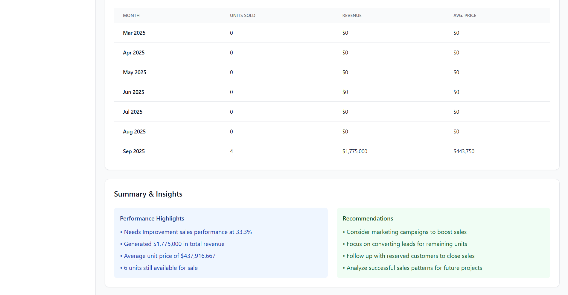Image resolution: width=568 pixels, height=295 pixels.
Task: Click Sep 2025 average price $443,750
Action: [464, 151]
